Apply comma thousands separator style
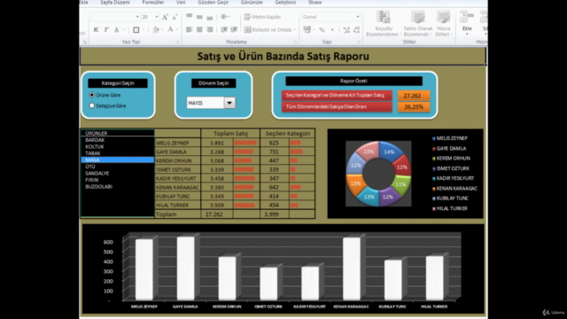 (x=332, y=30)
